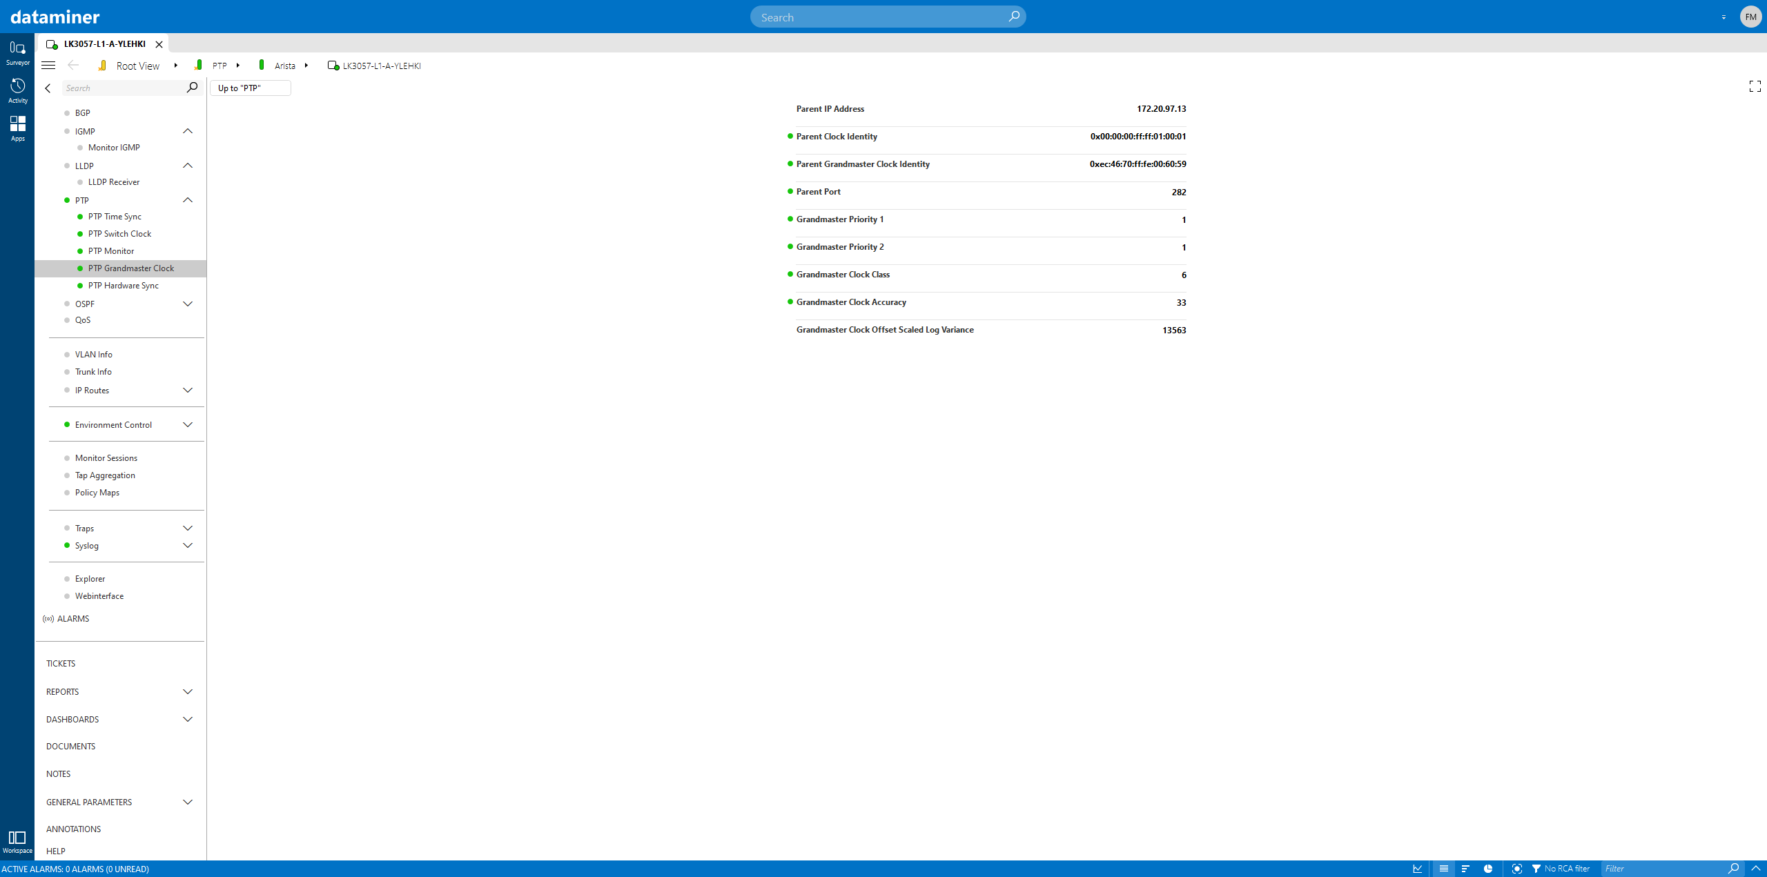Screen dimensions: 1767x877
Task: Open the trend line graph icon in footer
Action: coord(1418,869)
